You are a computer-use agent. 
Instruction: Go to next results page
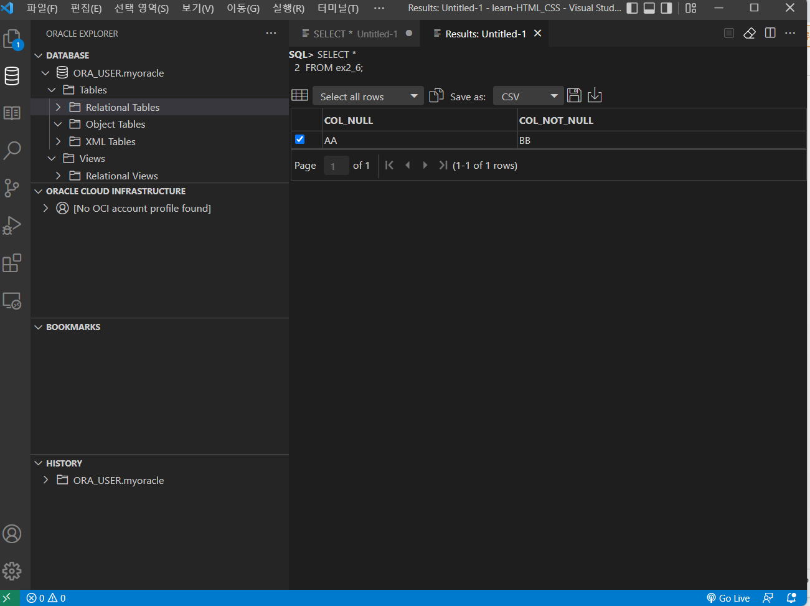[x=425, y=165]
